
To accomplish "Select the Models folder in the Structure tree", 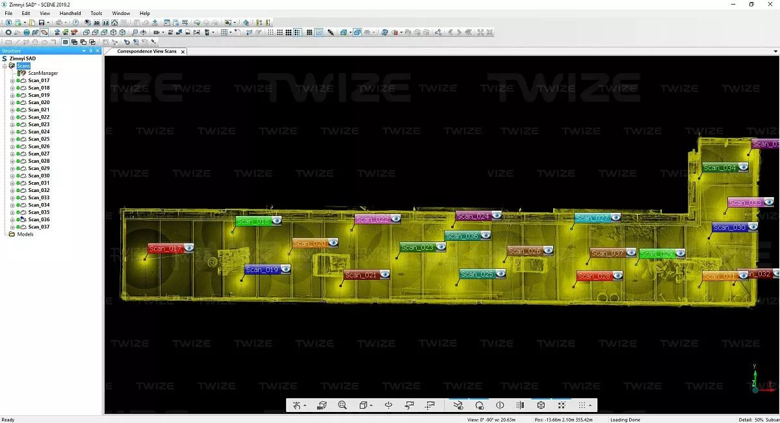I will (25, 234).
